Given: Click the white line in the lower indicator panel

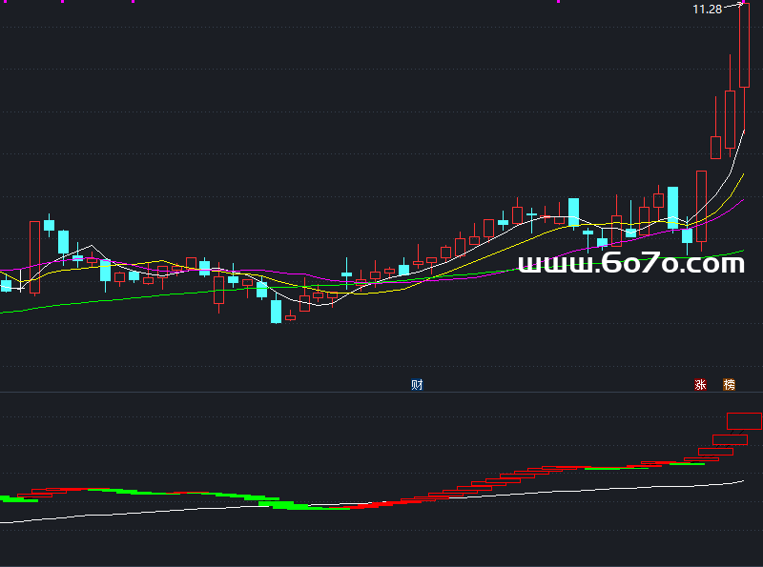Looking at the screenshot, I should pyautogui.click(x=381, y=500).
